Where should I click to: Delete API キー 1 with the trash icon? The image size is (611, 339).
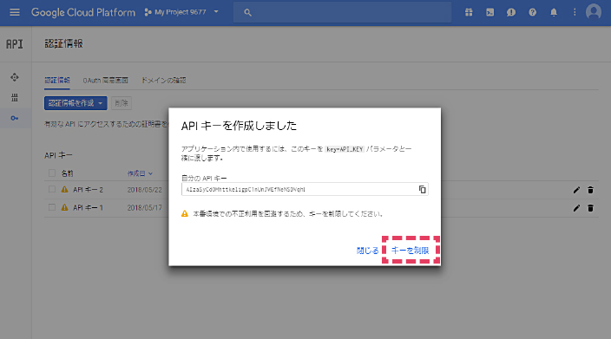coord(590,208)
